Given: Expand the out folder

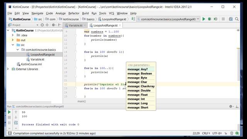Looking at the screenshot, I should (13, 40).
